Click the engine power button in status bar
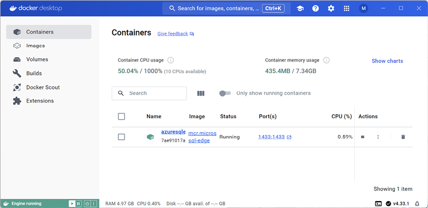The width and height of the screenshot is (428, 208). (x=87, y=203)
